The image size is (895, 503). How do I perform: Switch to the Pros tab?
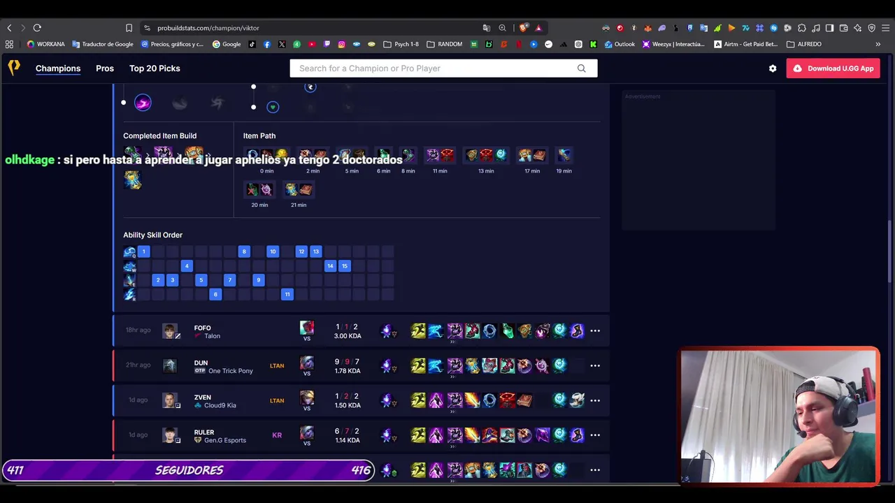pos(105,68)
